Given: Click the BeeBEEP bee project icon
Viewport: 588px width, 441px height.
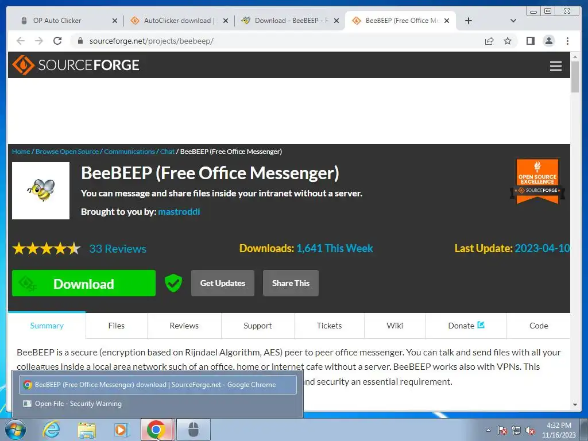Looking at the screenshot, I should (x=41, y=191).
